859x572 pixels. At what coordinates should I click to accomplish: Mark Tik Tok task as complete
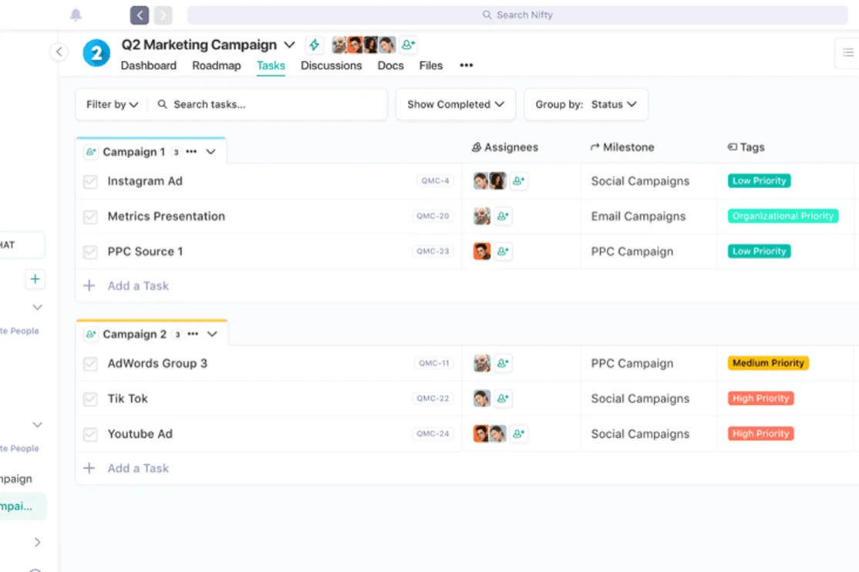(x=90, y=399)
